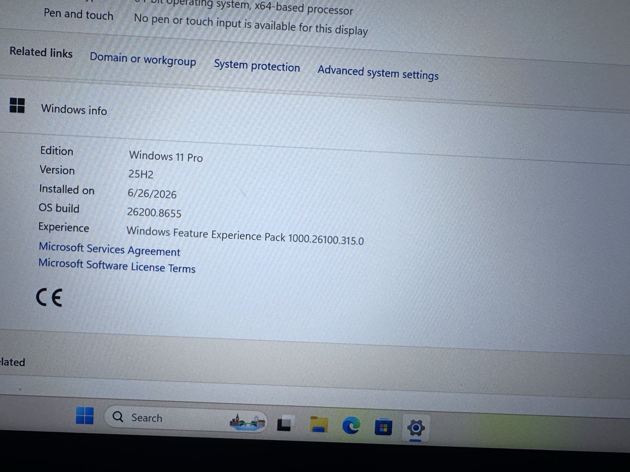The height and width of the screenshot is (472, 630).
Task: Click the taskbar Search box
Action: click(185, 419)
